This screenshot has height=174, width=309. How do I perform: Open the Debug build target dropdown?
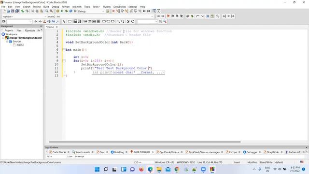91,11
